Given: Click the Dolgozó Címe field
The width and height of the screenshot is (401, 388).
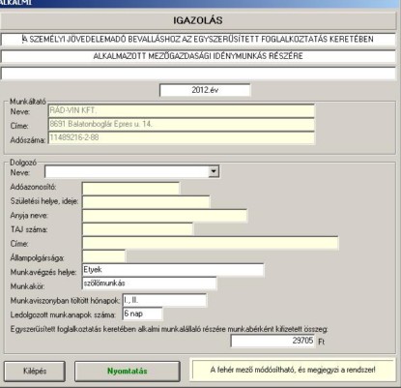Looking at the screenshot, I should [211, 243].
